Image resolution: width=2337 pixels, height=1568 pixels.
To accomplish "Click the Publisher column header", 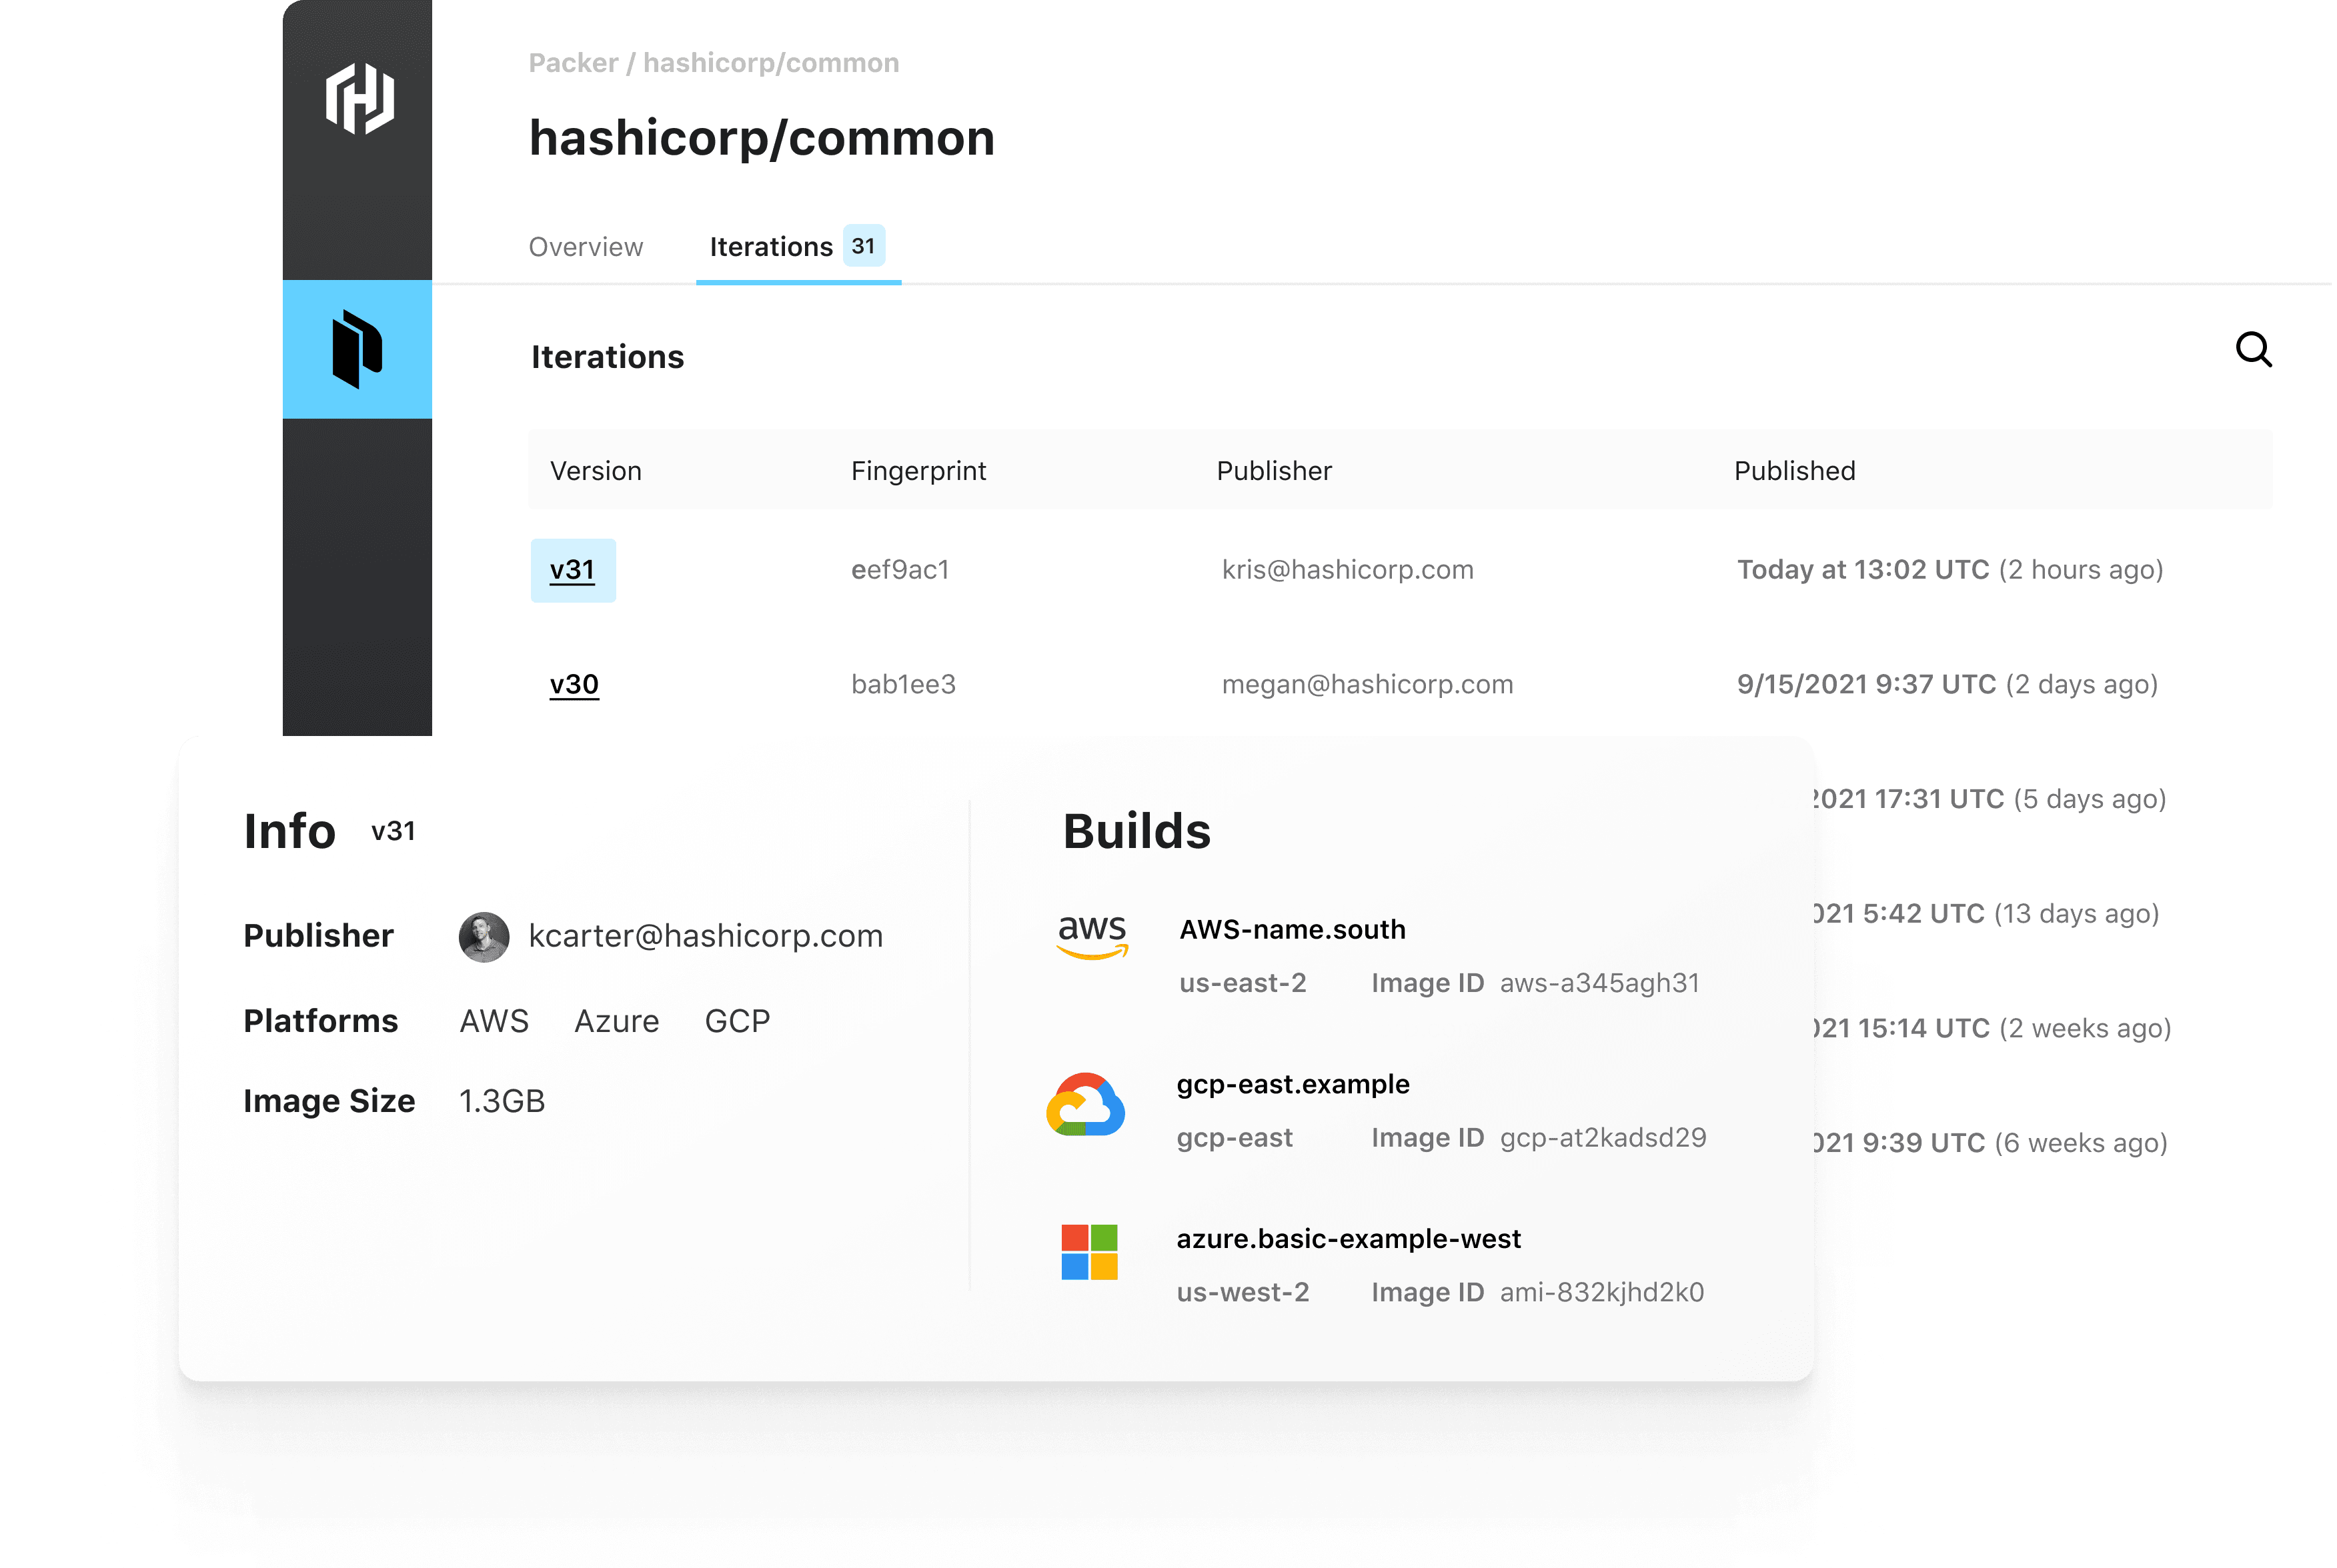I will tap(1275, 471).
